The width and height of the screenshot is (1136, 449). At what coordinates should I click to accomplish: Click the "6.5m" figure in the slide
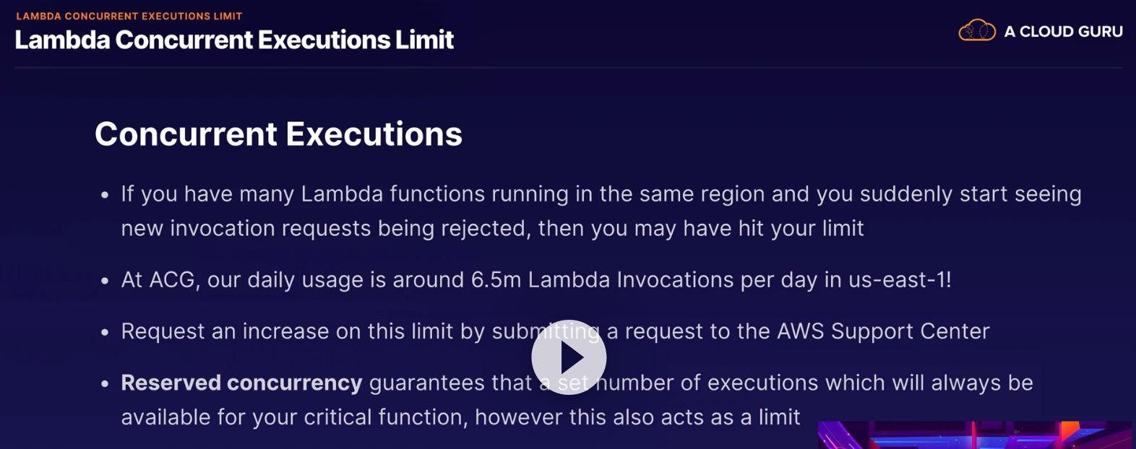coord(496,280)
